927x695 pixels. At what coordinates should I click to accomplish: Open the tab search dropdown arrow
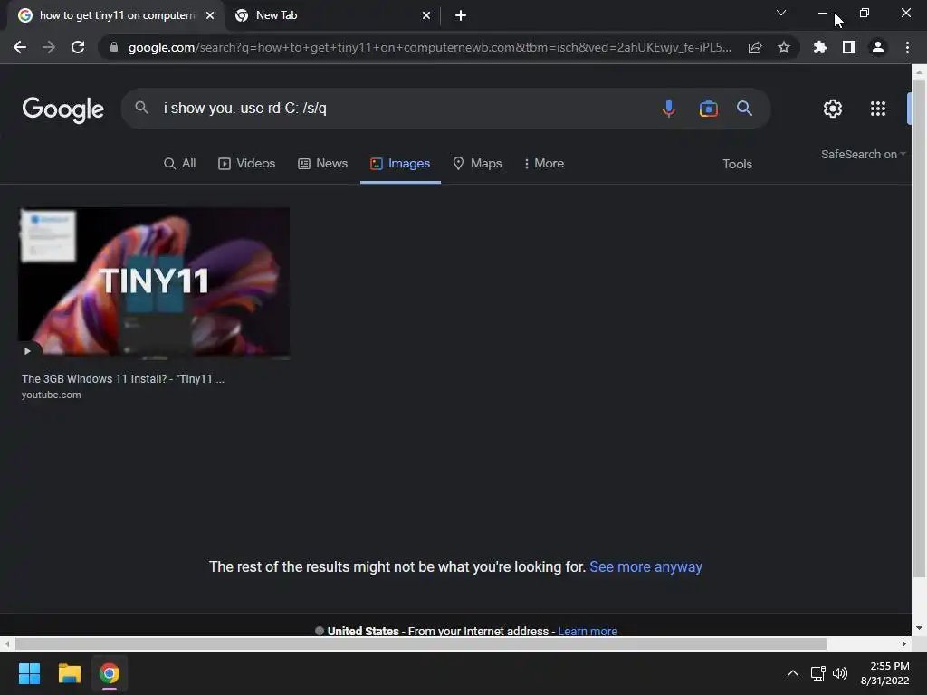tap(781, 13)
